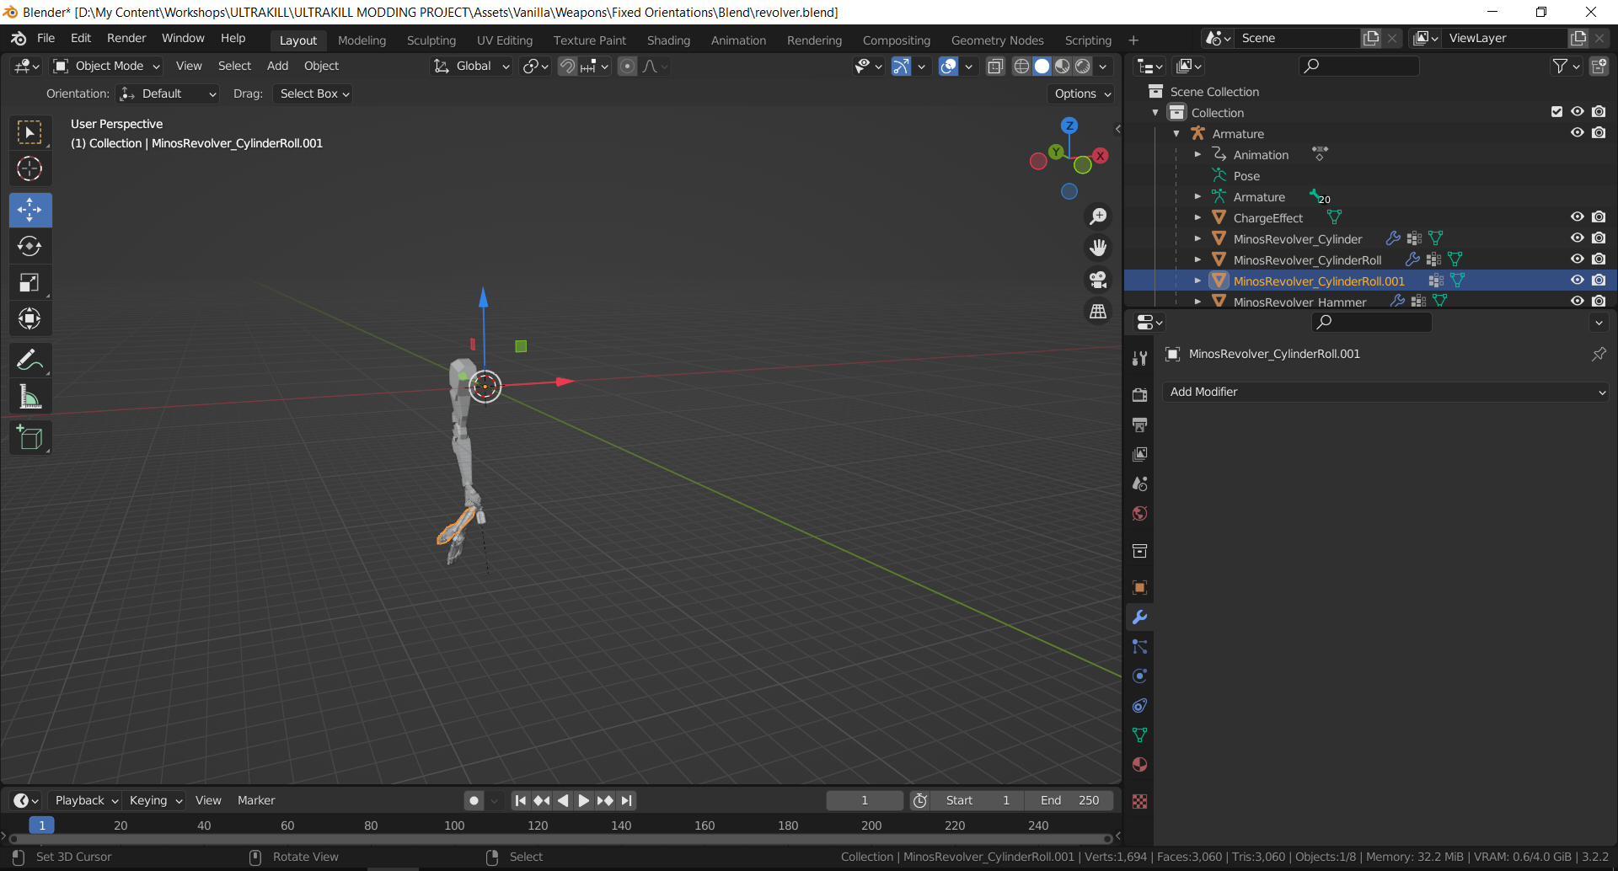Activate the Transform tool
Screen dimensions: 1618x871
[29, 318]
